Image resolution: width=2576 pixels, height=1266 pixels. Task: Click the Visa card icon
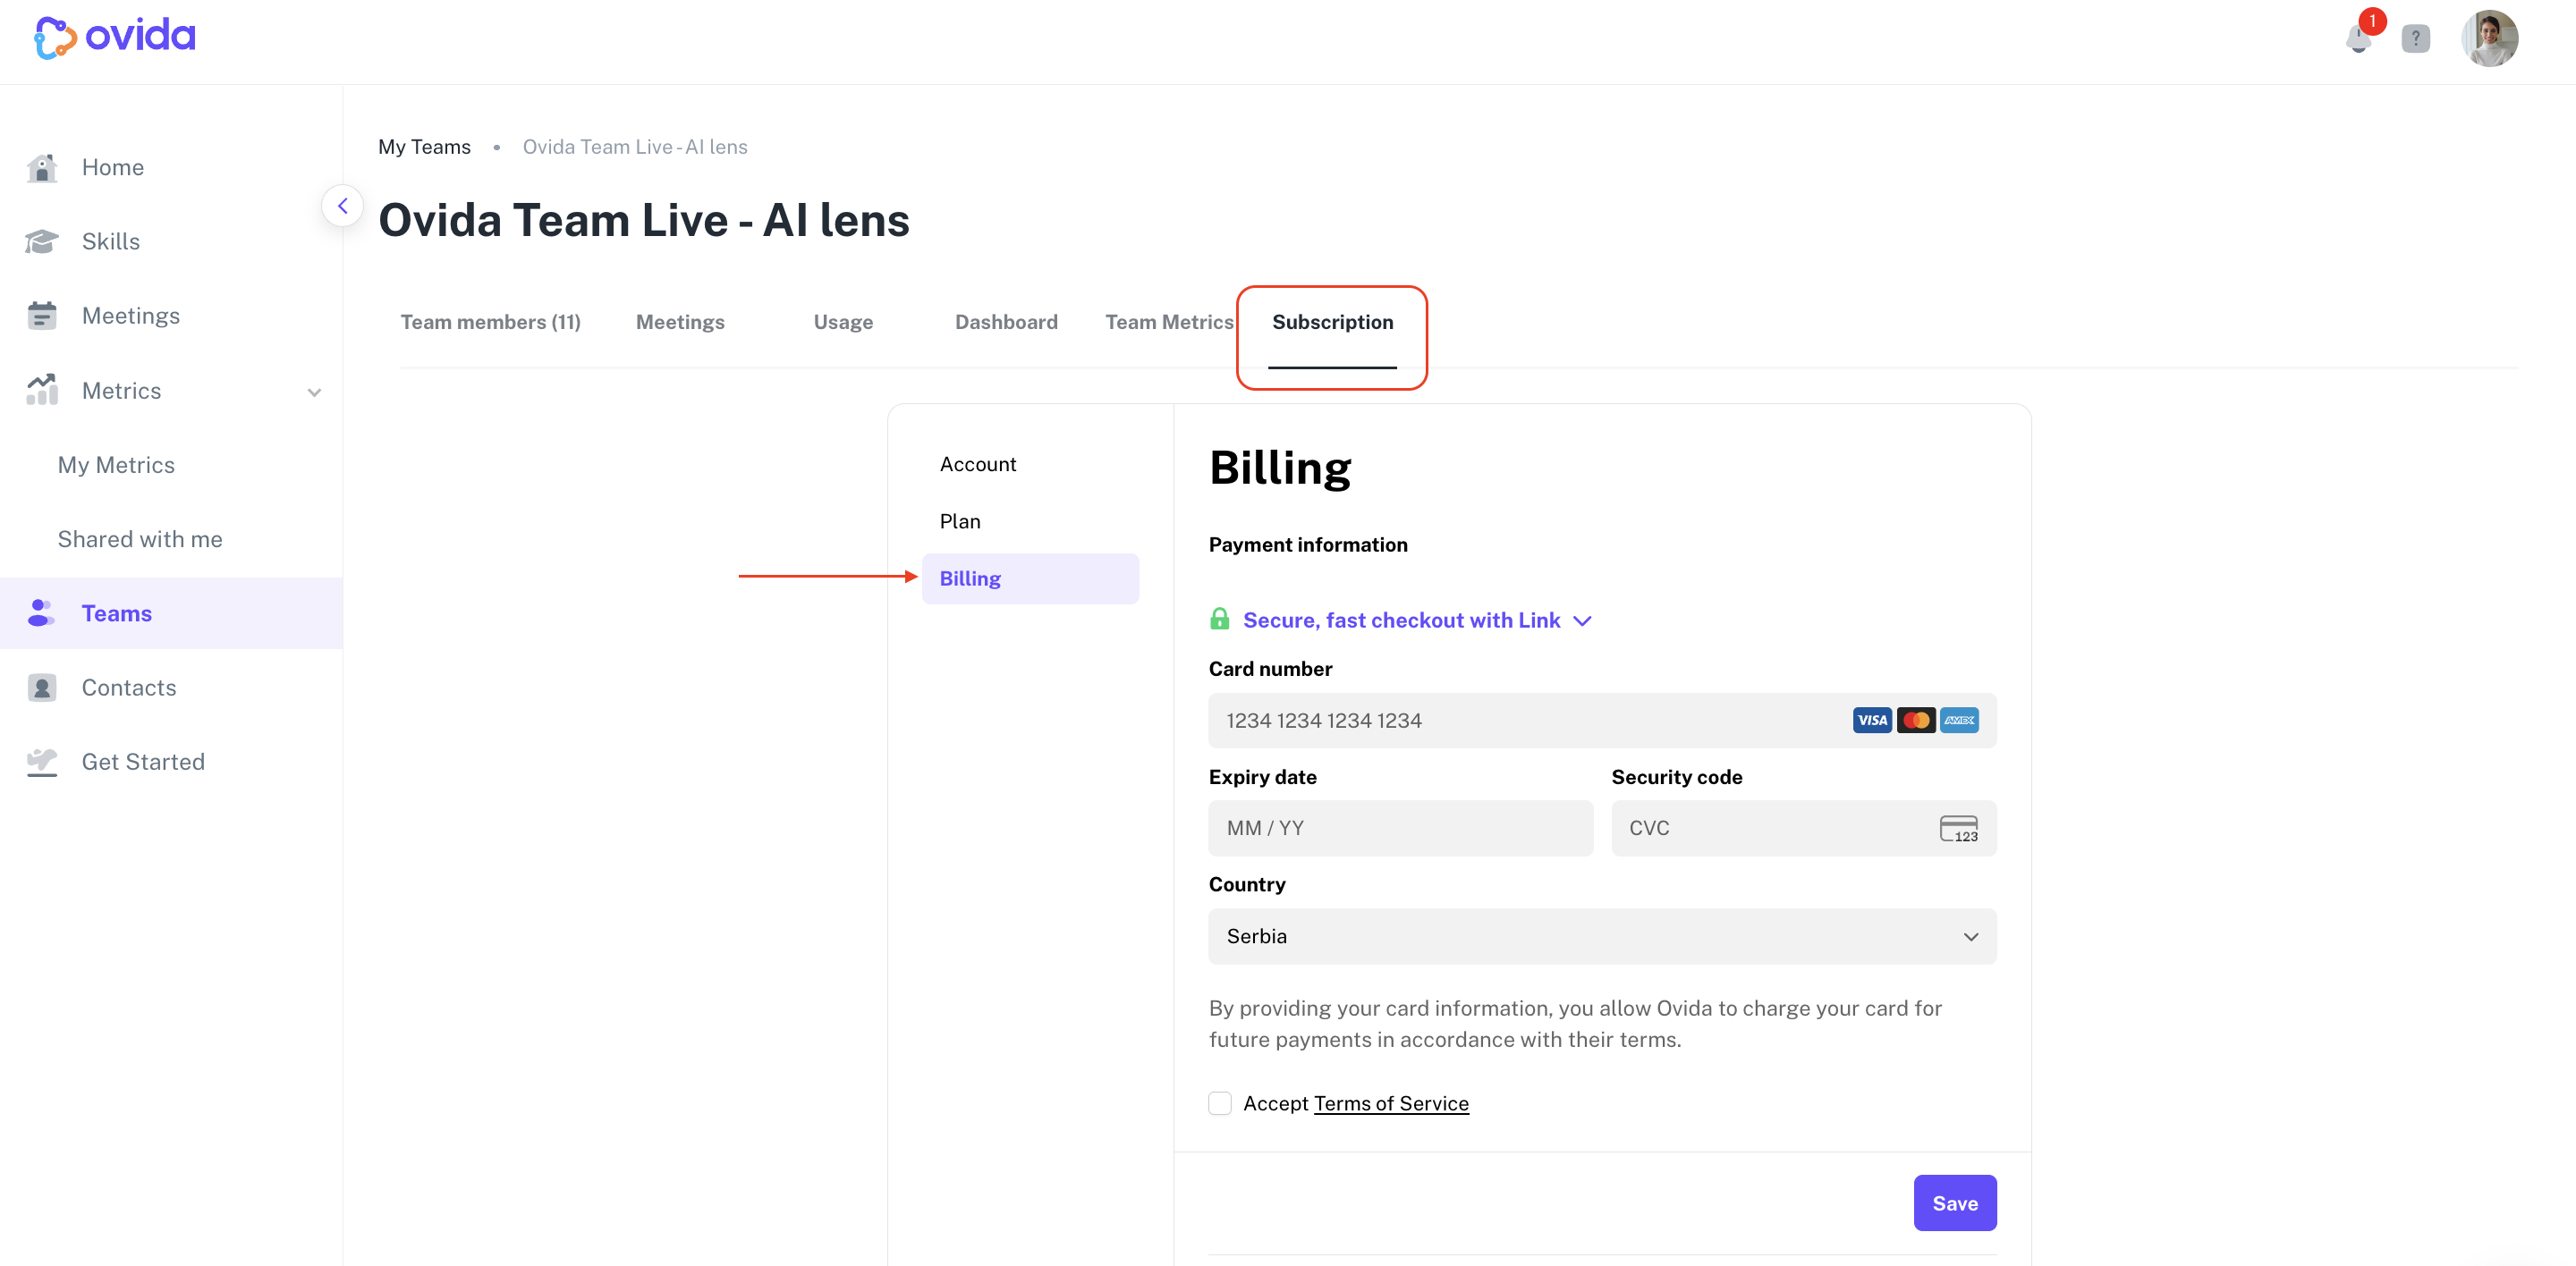pos(1871,720)
